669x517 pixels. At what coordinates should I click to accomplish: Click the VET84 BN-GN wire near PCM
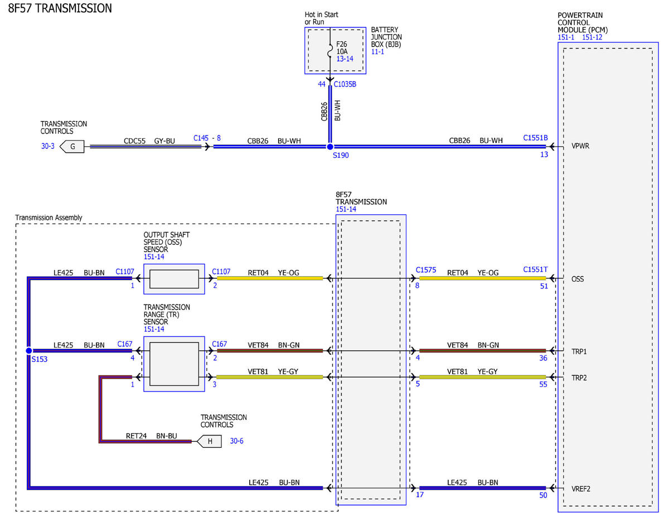point(482,351)
